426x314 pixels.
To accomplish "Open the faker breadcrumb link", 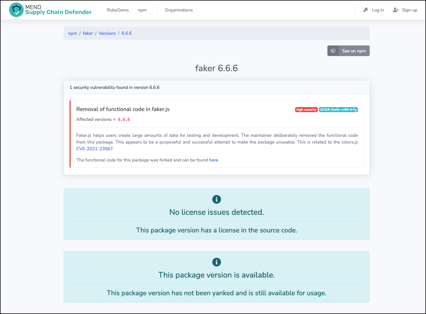I will (88, 33).
